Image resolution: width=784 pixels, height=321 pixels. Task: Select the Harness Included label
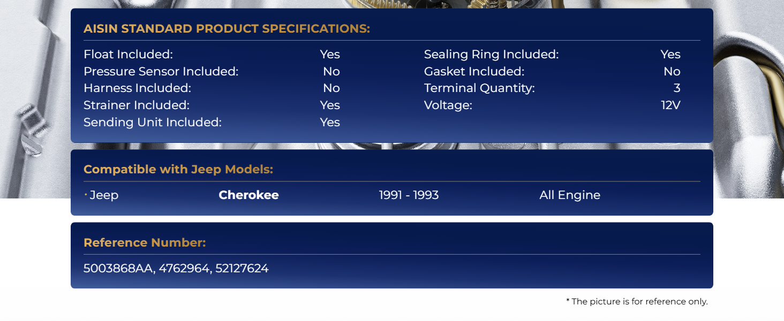[137, 88]
